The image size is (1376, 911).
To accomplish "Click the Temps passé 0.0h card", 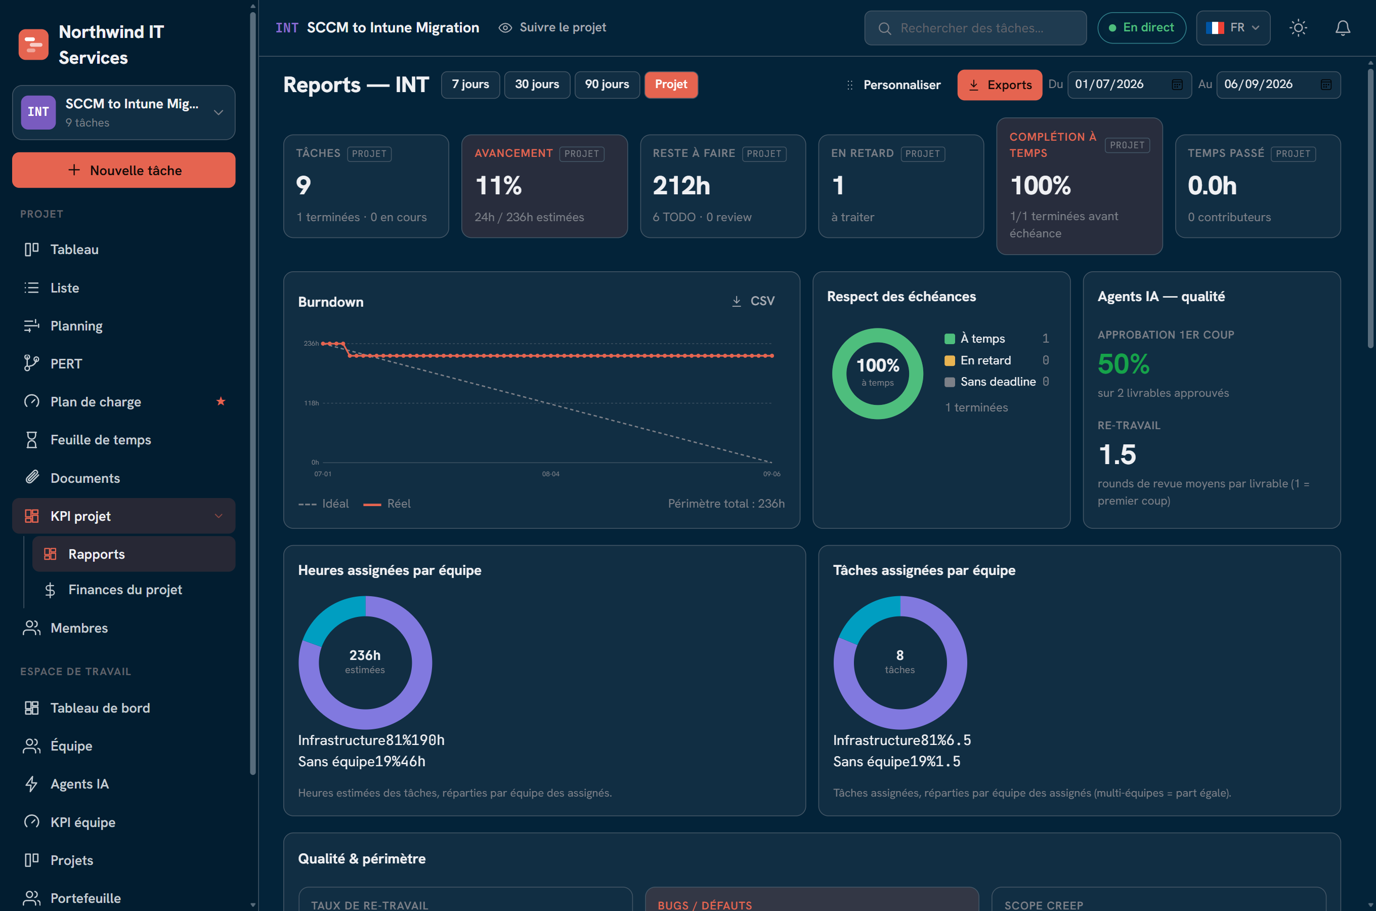I will (1258, 186).
